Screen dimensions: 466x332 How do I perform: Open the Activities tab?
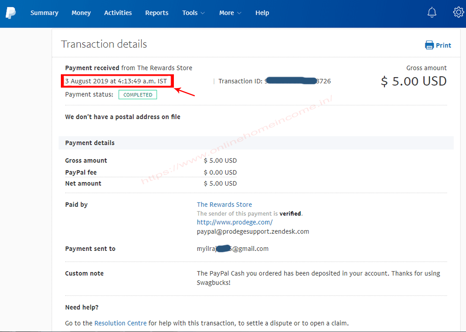click(118, 13)
